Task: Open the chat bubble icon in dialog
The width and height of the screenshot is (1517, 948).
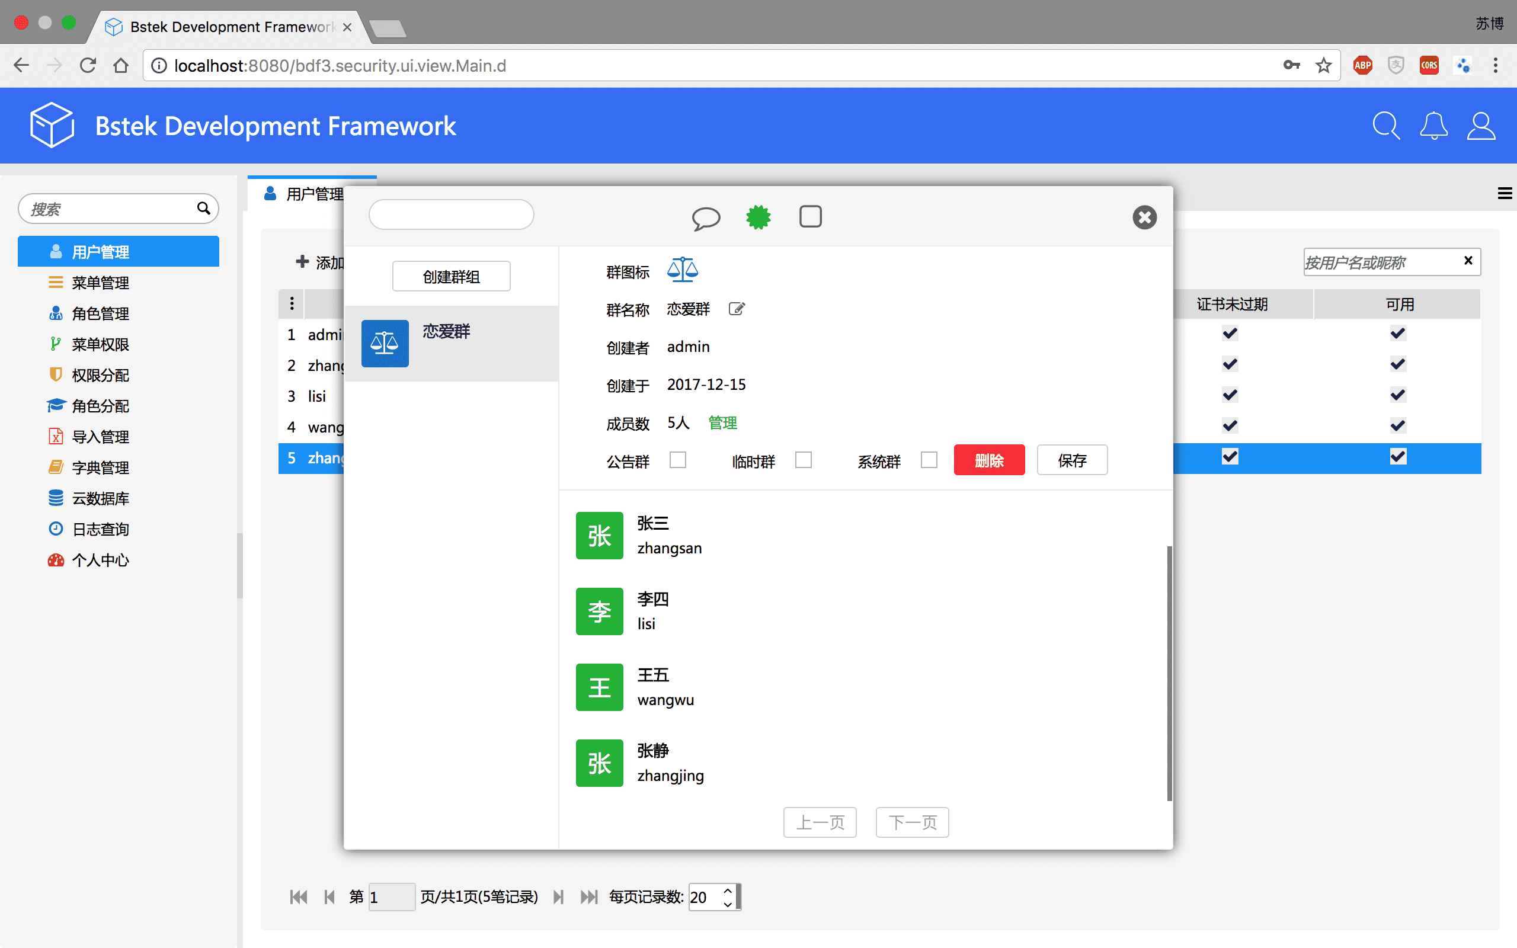Action: tap(706, 218)
